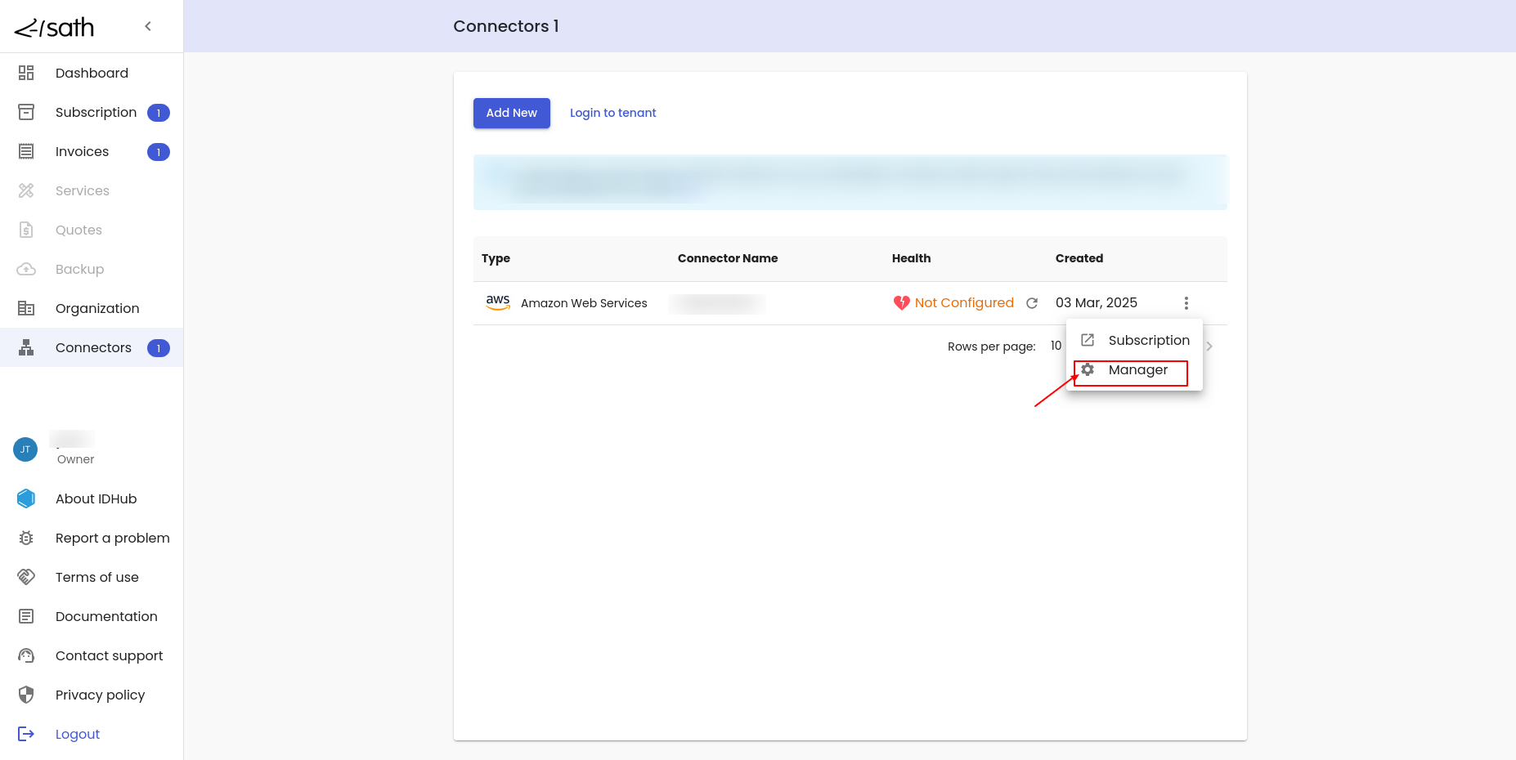The width and height of the screenshot is (1516, 760).
Task: Click the Connector Name column header
Action: click(727, 258)
